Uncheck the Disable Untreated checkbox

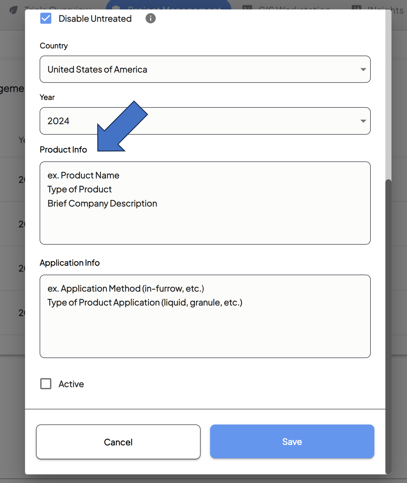tap(46, 19)
